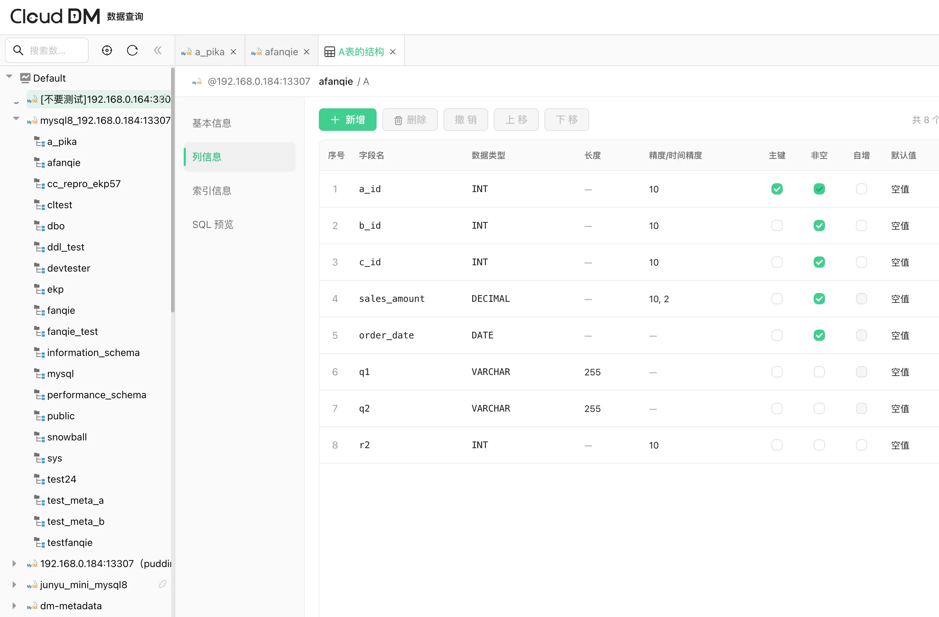Collapse the mysql8_192.168.0.184:13307 node
The width and height of the screenshot is (939, 617).
coord(16,119)
